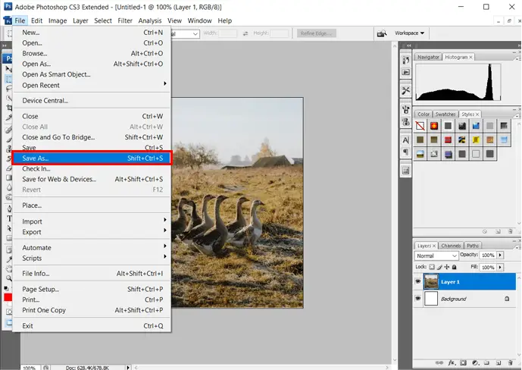
Task: Select the Background layer thumbnail
Action: 431,299
